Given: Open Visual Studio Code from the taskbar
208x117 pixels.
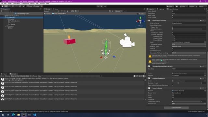Looking at the screenshot, I should tap(34, 115).
